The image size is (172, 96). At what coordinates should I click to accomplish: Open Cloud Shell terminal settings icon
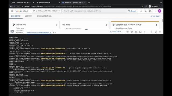132,32
